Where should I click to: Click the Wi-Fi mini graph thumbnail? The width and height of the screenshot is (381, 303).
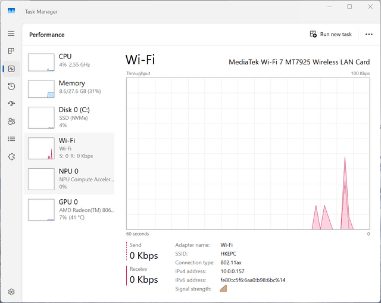(x=41, y=148)
